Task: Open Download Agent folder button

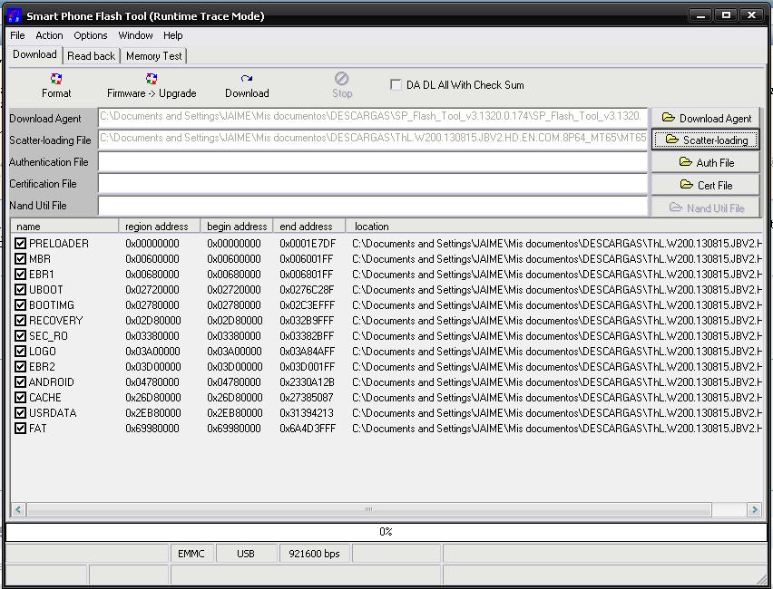Action: pyautogui.click(x=706, y=118)
